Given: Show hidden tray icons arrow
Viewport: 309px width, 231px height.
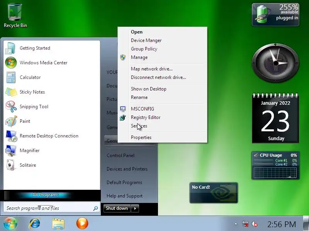Looking at the screenshot, I should [236, 224].
